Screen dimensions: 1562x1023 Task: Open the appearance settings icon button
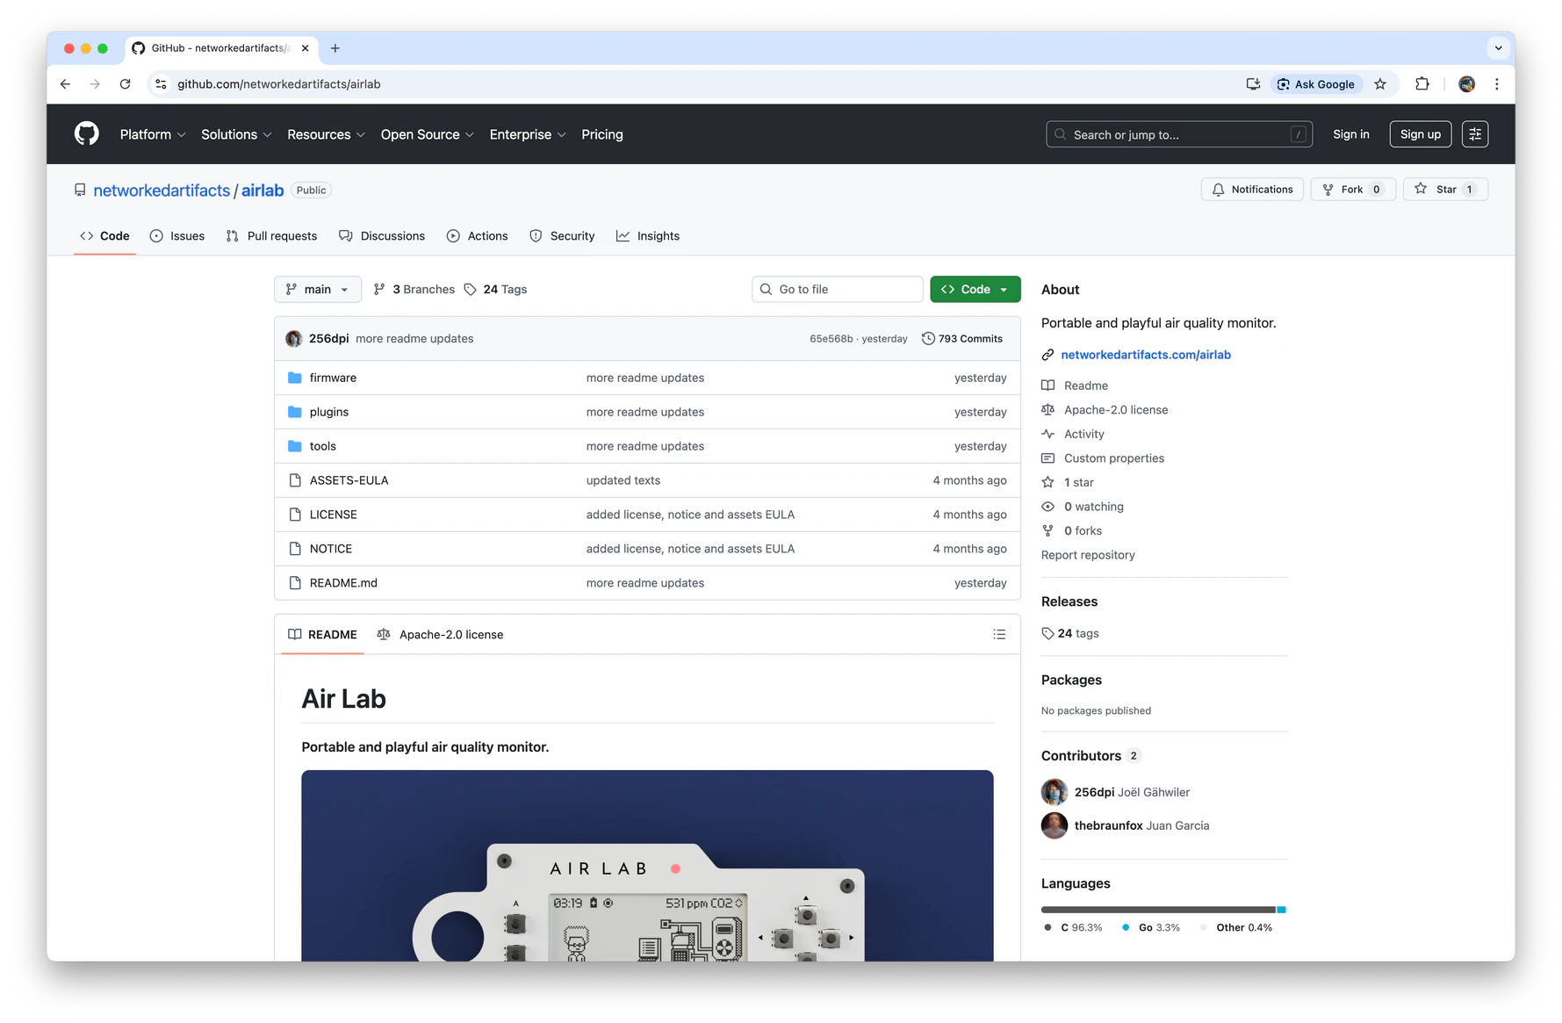(1475, 134)
